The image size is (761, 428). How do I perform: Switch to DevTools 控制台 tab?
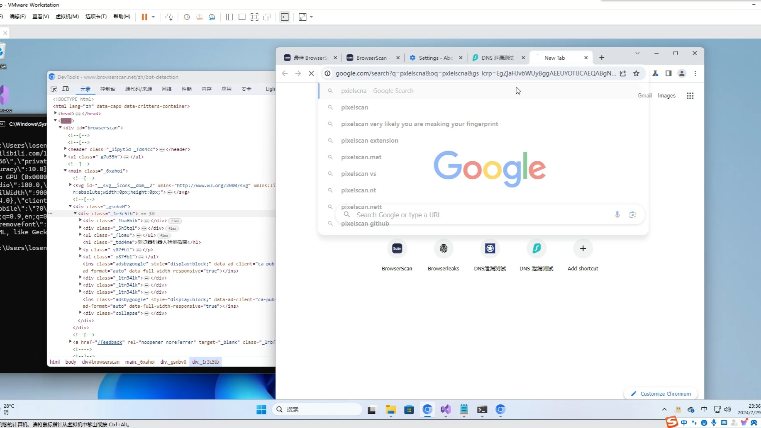107,89
